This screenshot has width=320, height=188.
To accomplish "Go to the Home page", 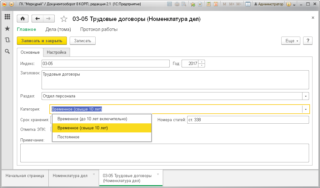I will (x=22, y=19).
